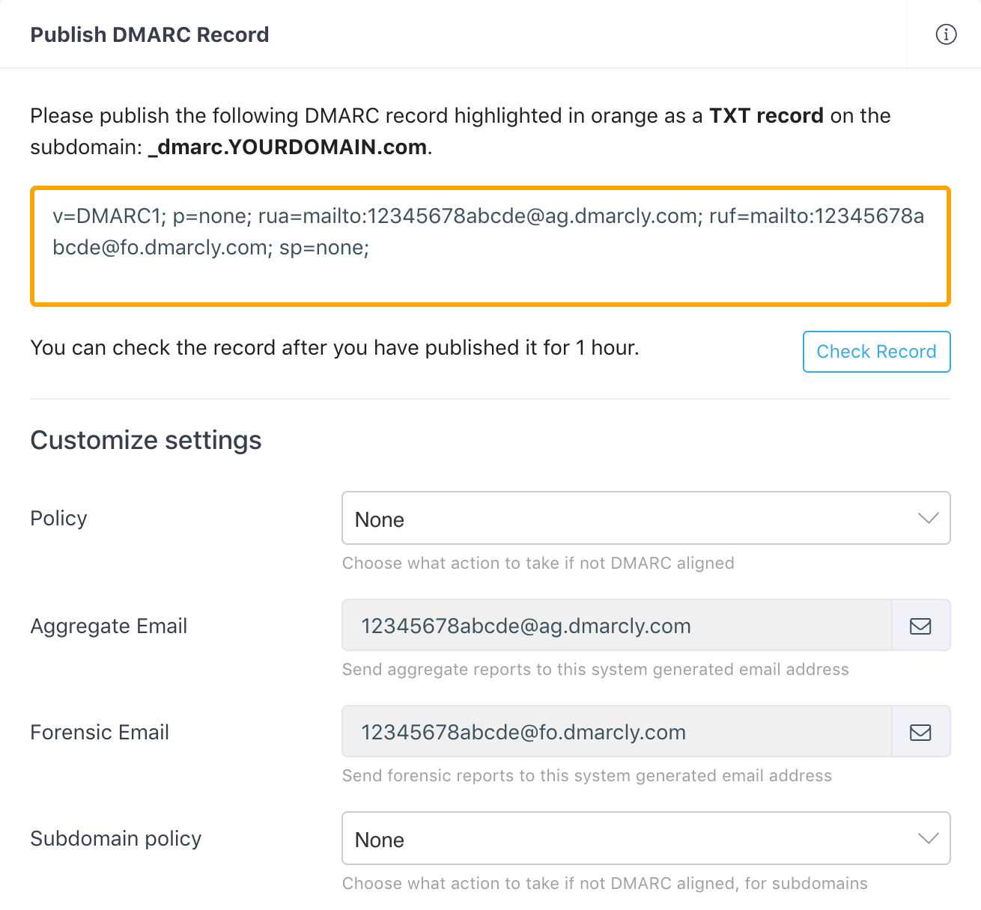Image resolution: width=981 pixels, height=910 pixels.
Task: Select the orange DMARC record text box
Action: [490, 245]
